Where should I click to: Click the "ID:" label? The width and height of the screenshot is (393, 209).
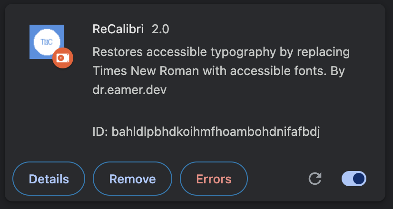tap(100, 132)
